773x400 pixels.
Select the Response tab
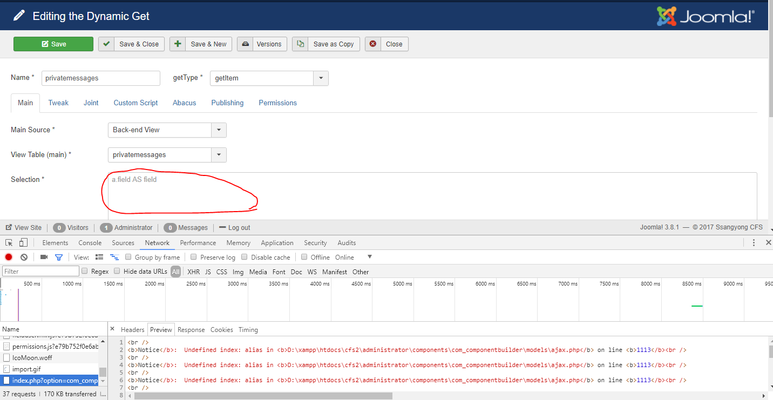pos(191,330)
